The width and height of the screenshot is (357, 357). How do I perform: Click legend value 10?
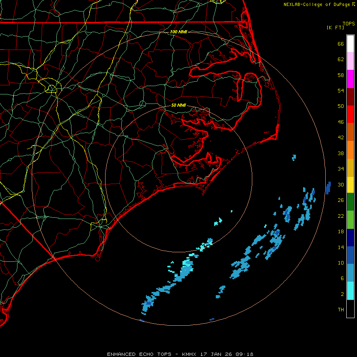(x=341, y=263)
